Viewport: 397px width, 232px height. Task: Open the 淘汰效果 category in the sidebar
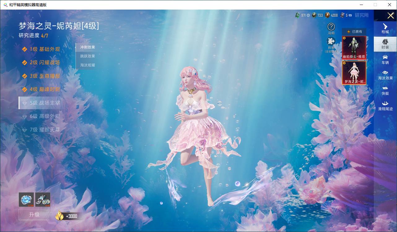coord(385,75)
